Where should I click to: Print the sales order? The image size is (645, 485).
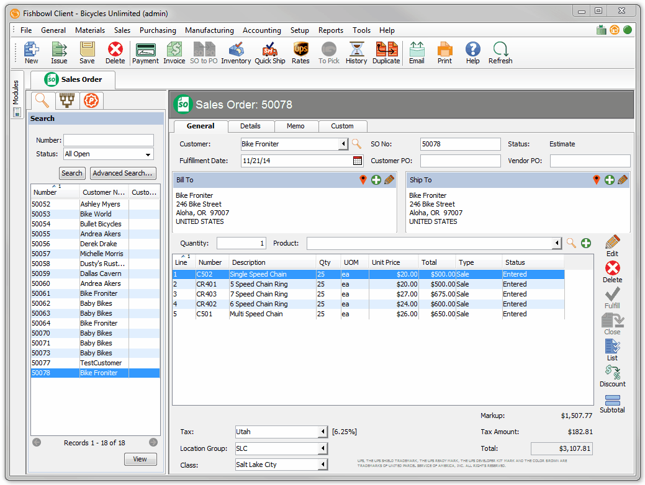(x=444, y=53)
